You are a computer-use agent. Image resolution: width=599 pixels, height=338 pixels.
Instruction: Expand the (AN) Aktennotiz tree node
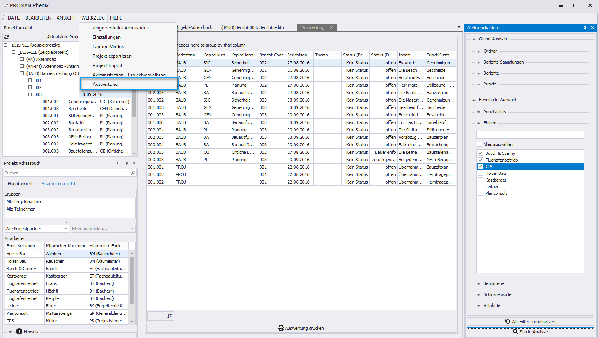22,59
